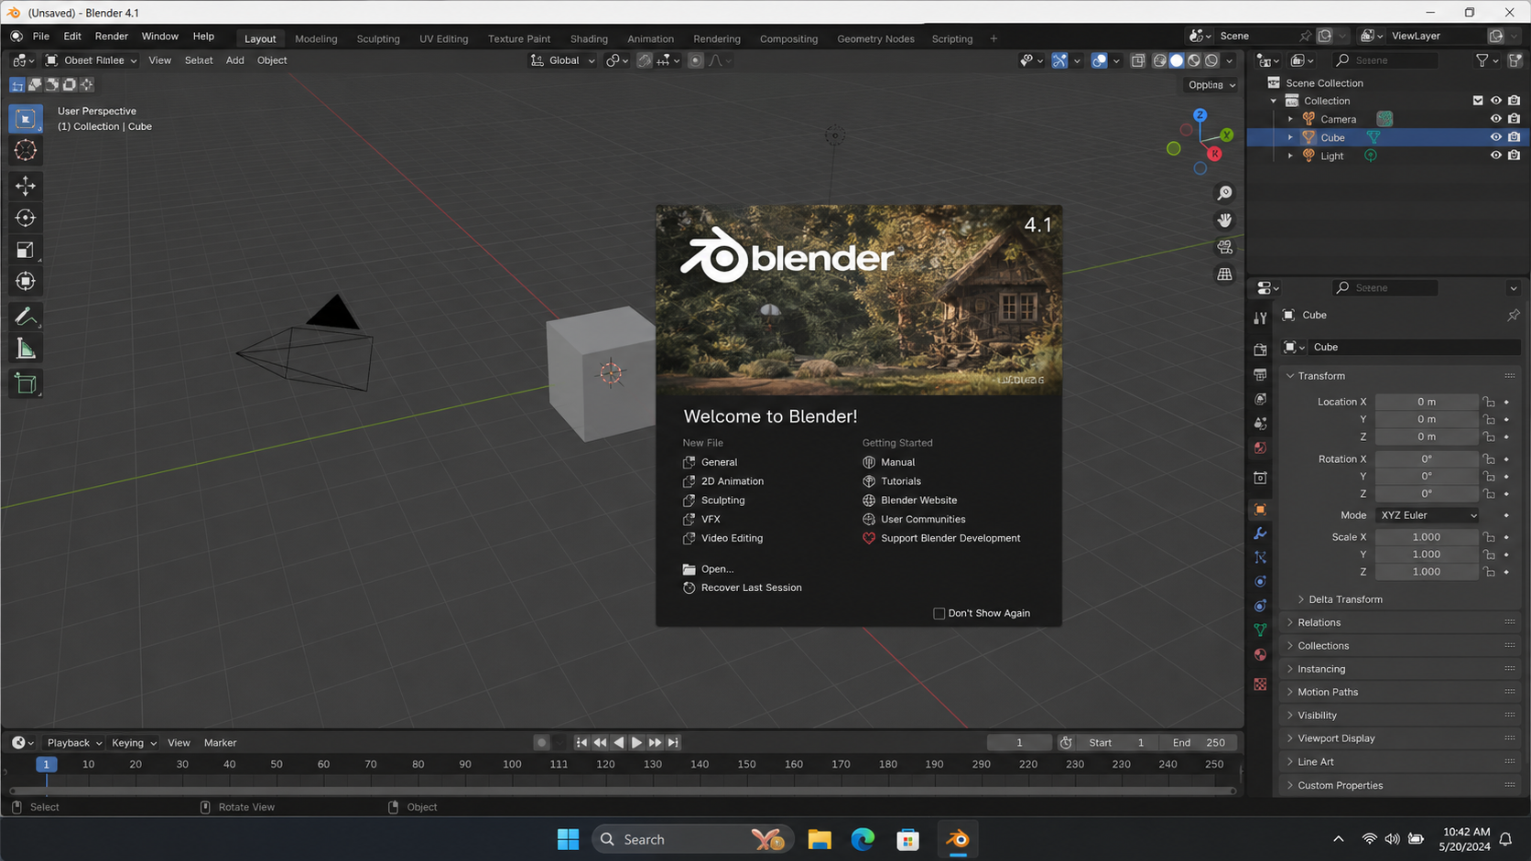Click Windows taskbar Search box

(x=690, y=840)
